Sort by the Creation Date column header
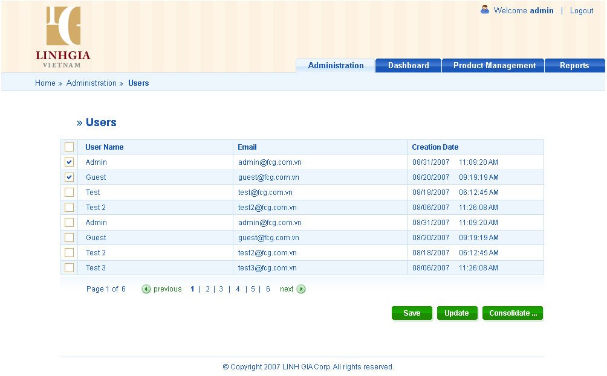The image size is (607, 376). (435, 147)
